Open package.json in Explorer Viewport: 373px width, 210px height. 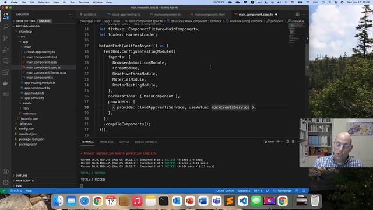coord(28,144)
